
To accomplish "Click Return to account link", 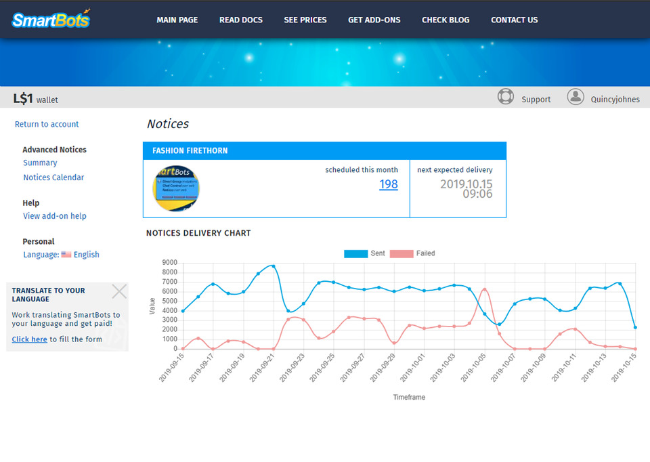I will pyautogui.click(x=47, y=124).
